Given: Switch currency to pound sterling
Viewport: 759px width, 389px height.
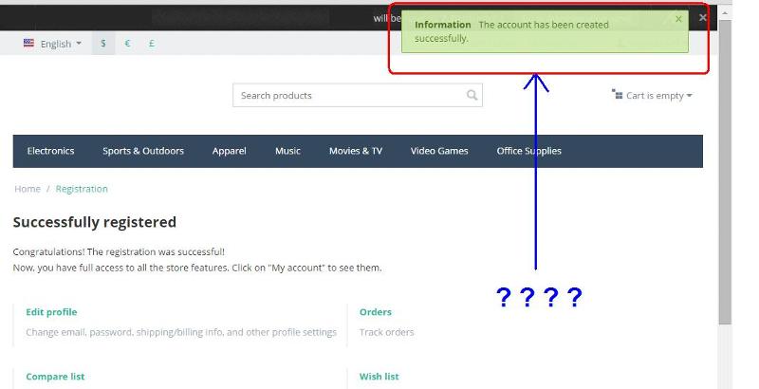Looking at the screenshot, I should point(151,44).
